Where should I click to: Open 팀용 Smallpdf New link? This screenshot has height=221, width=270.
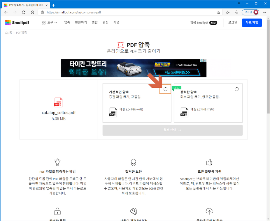[x=204, y=22]
